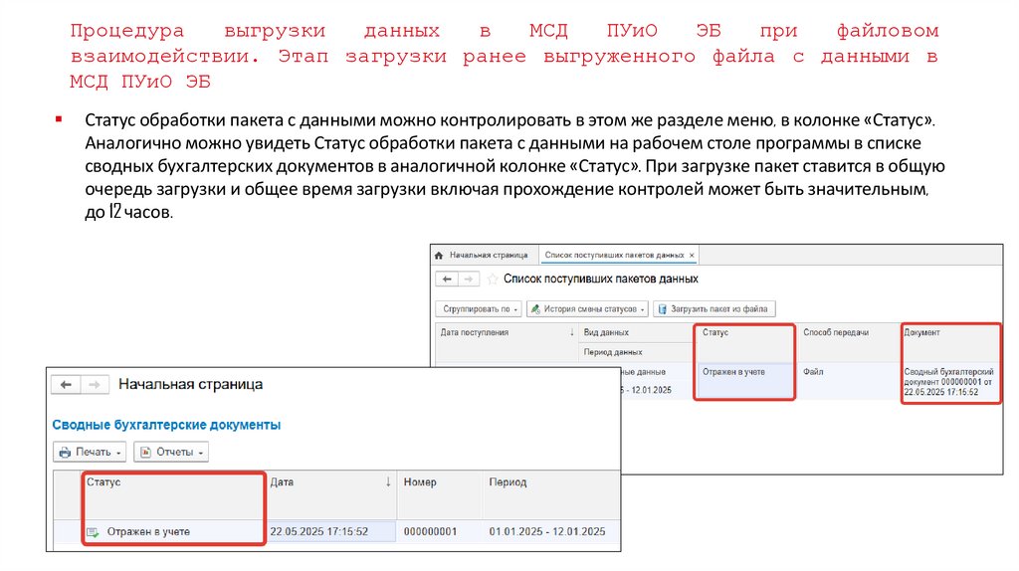Select Отражен в учете in documents table
This screenshot has height=571, width=1019.
click(x=148, y=532)
